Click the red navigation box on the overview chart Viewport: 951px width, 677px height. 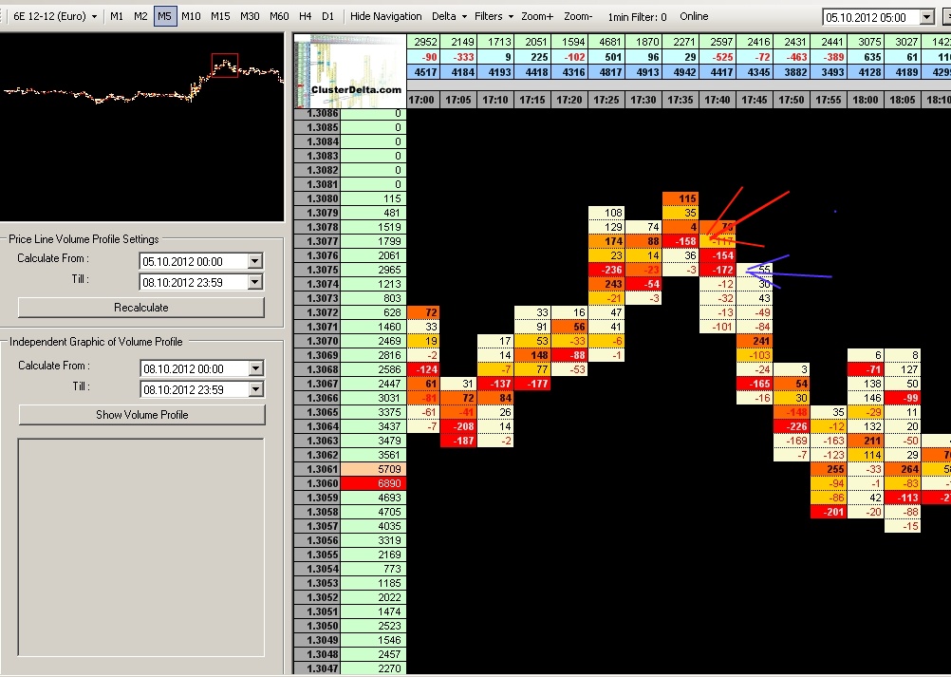[x=225, y=66]
